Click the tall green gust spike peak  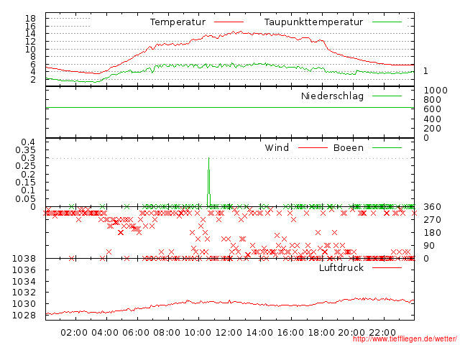coord(208,159)
